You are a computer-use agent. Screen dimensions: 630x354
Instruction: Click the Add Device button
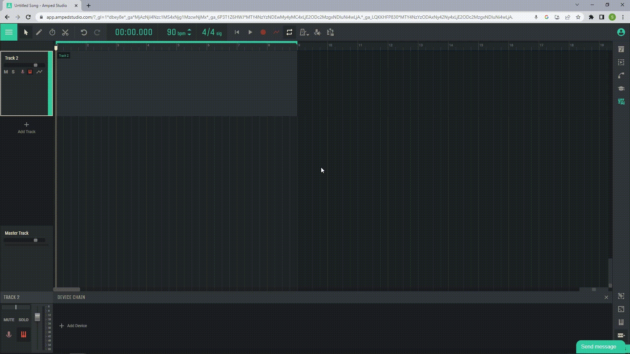coord(73,325)
